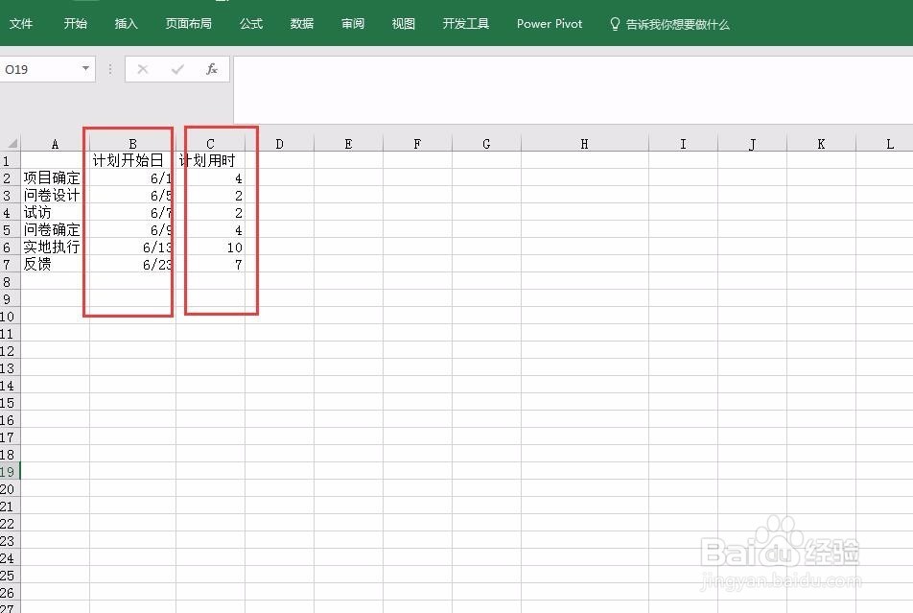Click the Cancel (×) icon beside the formula bar

(x=143, y=68)
